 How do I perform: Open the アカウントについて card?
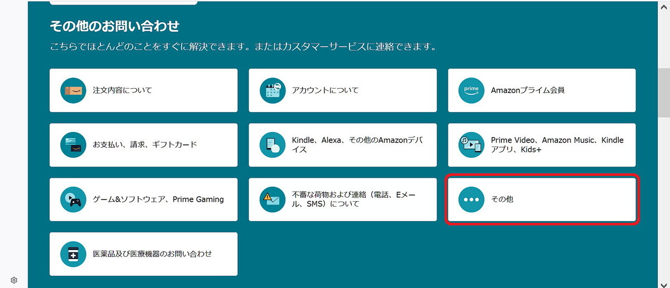click(x=343, y=90)
